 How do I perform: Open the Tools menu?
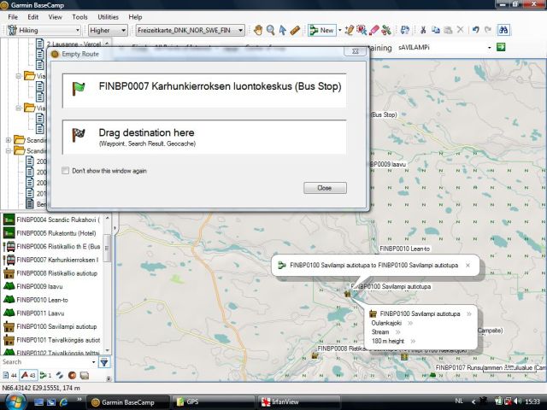point(79,16)
